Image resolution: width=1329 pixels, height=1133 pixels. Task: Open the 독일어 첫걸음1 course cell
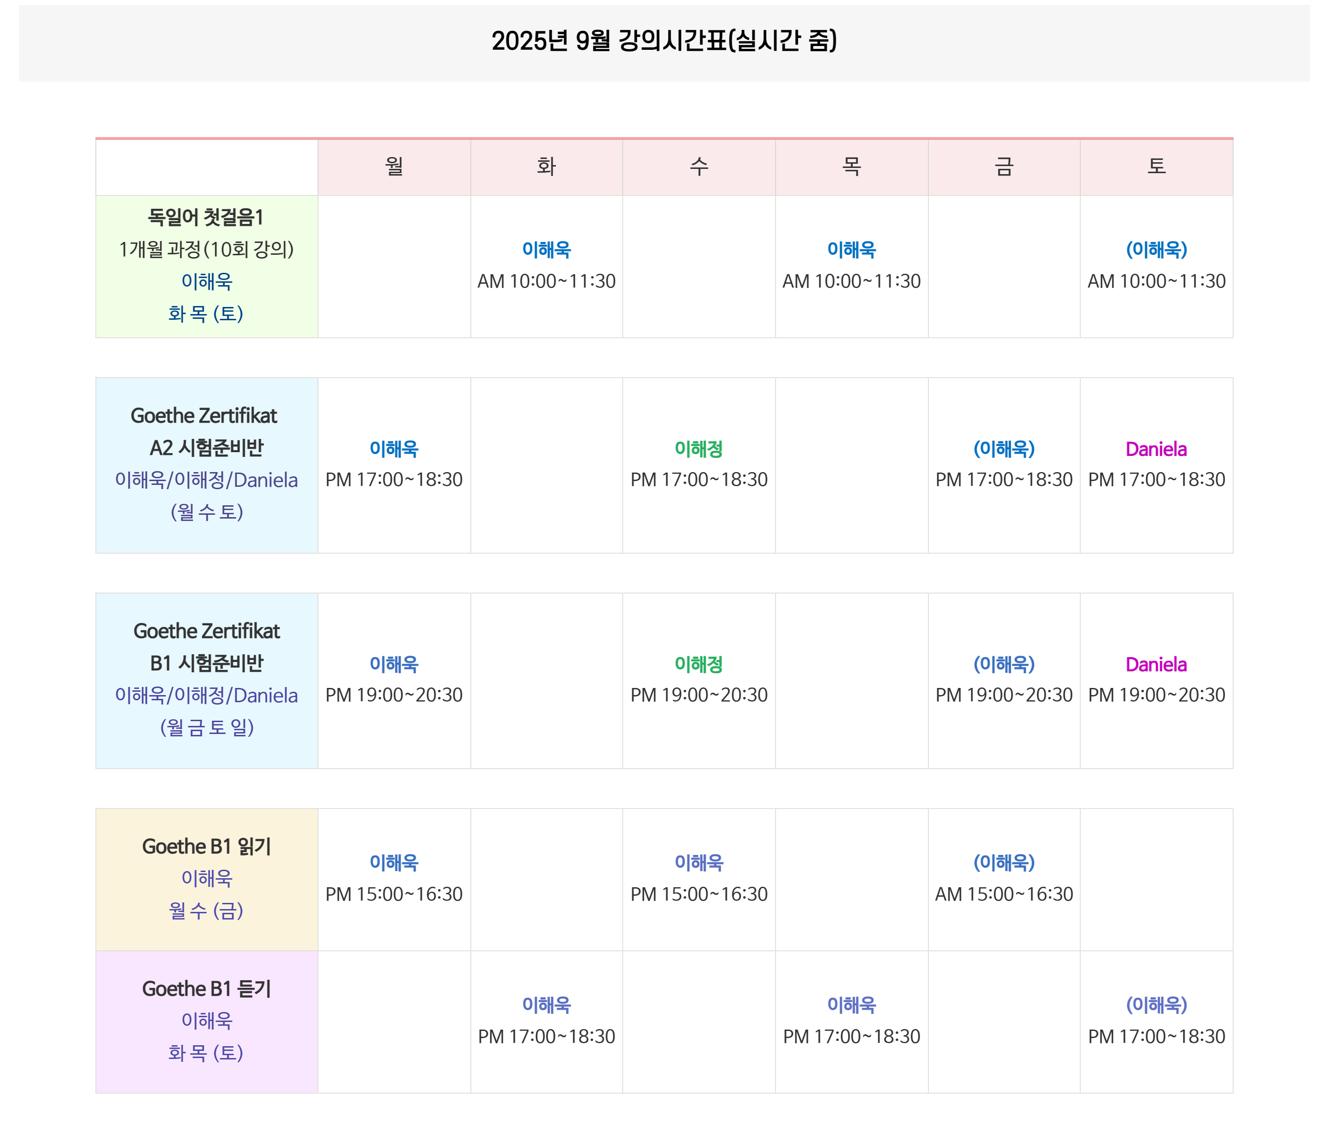(206, 266)
